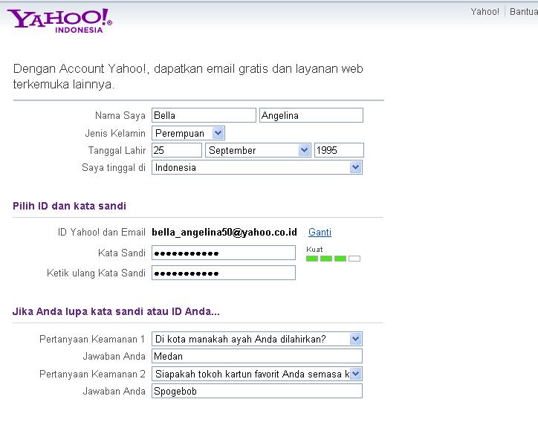Click the last name field containing Angelina
The height and width of the screenshot is (428, 538).
(311, 115)
